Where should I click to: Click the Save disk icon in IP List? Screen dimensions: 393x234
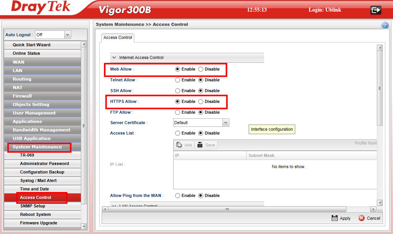[x=200, y=145]
